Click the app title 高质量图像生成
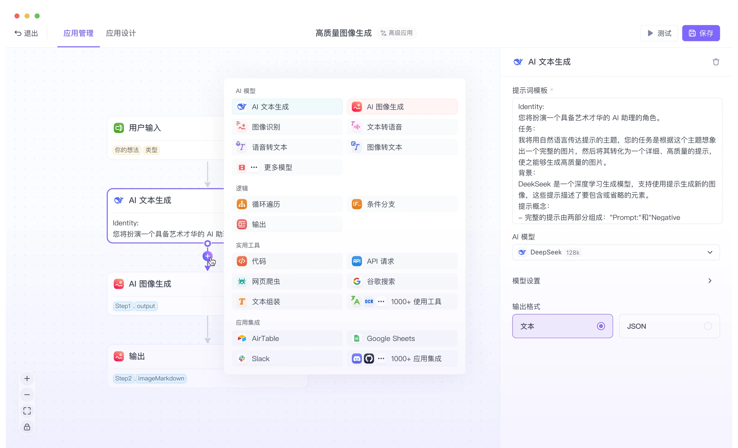Viewport: 738px width, 448px height. [x=343, y=33]
